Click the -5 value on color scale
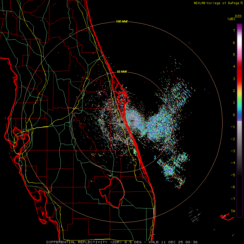The width and height of the screenshot is (244, 244). (x=233, y=175)
